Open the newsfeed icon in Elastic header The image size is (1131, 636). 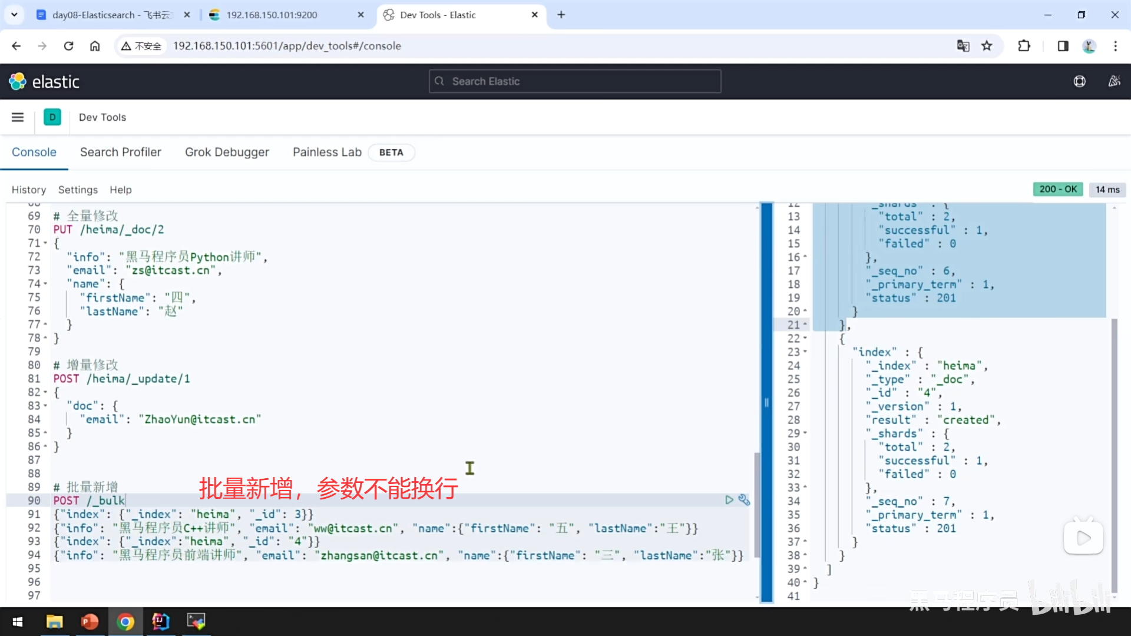coord(1114,81)
